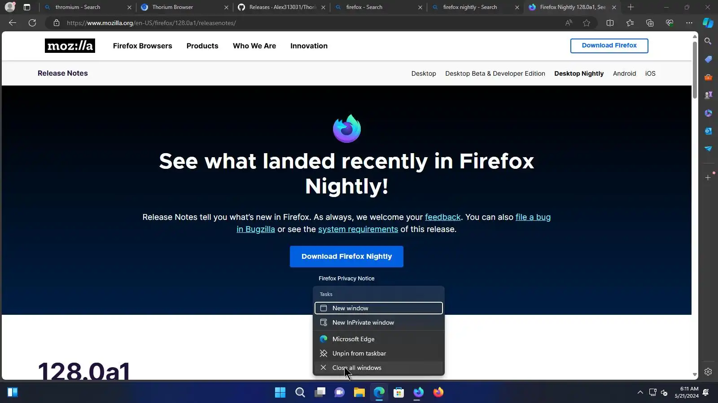Open Read aloud icon in address bar
This screenshot has height=403, width=718.
569,23
